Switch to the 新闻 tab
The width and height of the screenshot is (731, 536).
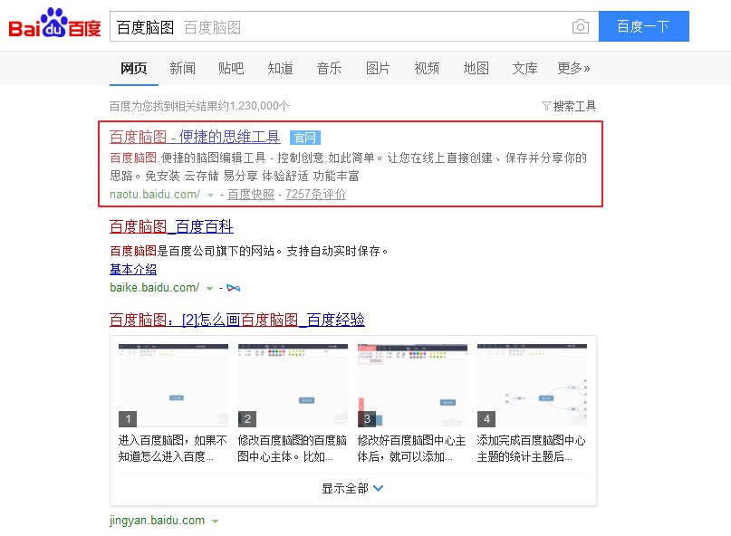click(x=182, y=69)
